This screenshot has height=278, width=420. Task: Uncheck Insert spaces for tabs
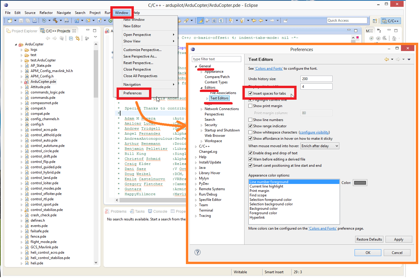pyautogui.click(x=250, y=93)
